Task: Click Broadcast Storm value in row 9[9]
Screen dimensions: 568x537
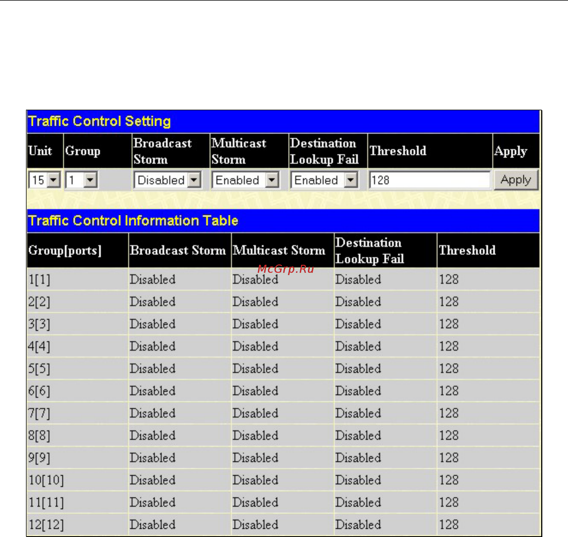Action: click(x=152, y=458)
